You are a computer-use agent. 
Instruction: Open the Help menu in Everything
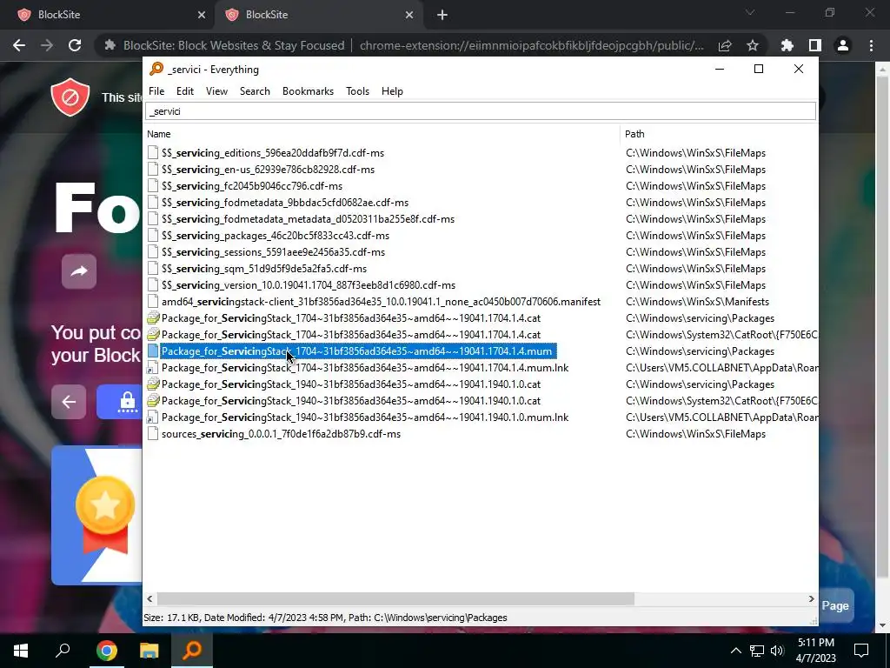[392, 90]
